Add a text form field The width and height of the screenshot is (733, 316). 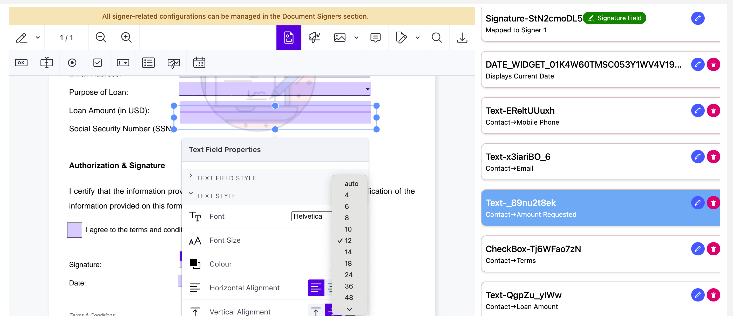pyautogui.click(x=47, y=63)
